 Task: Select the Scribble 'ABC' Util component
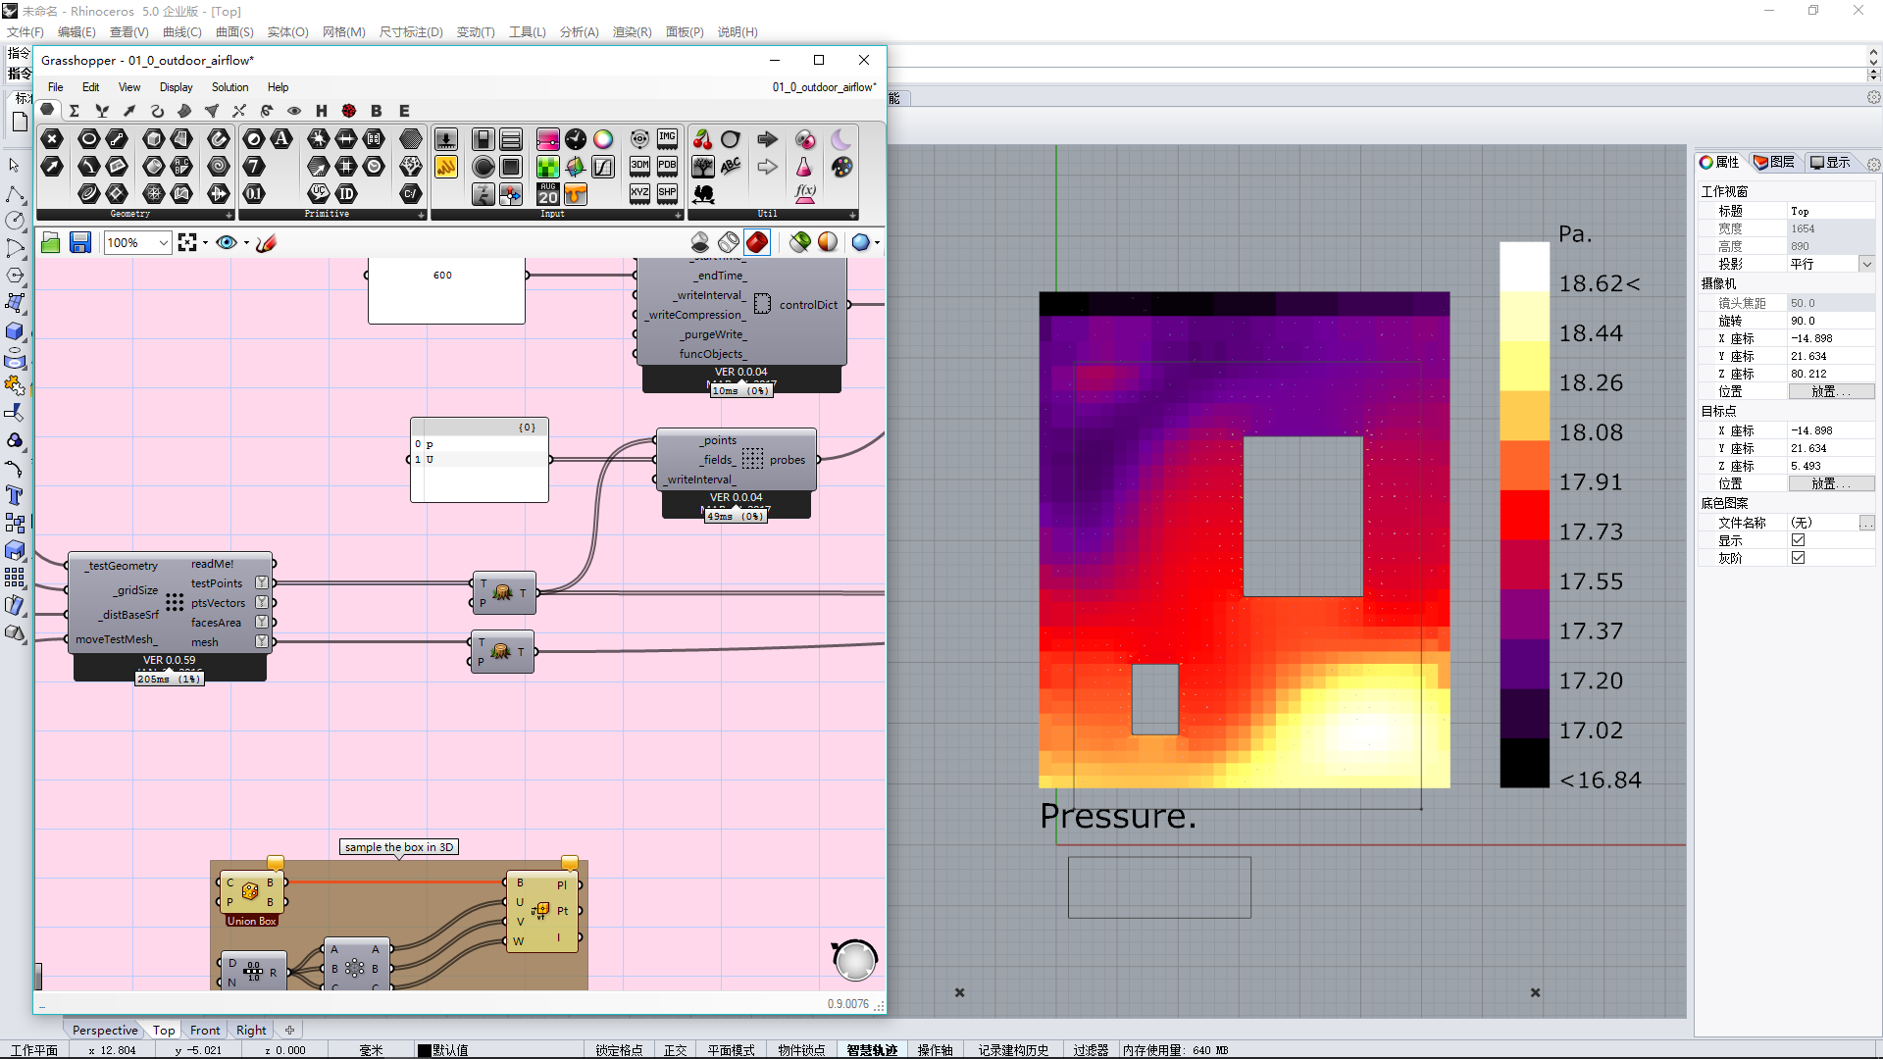coord(731,167)
